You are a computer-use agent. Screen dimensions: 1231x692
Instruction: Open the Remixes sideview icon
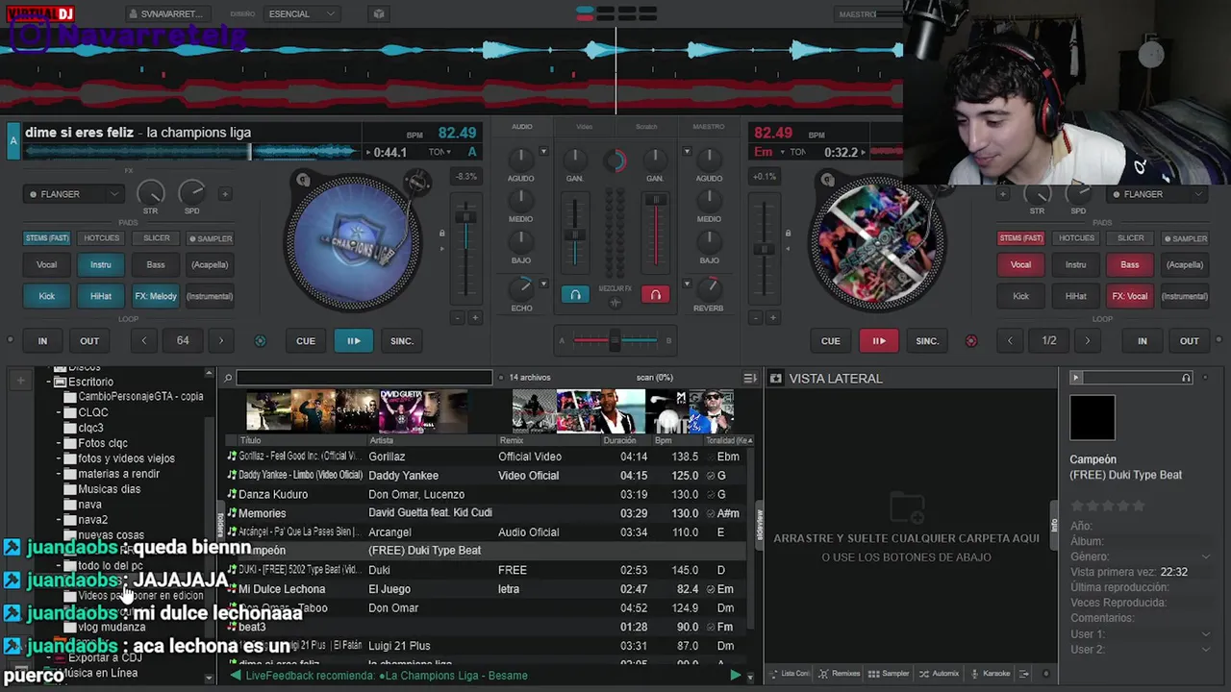pos(840,674)
